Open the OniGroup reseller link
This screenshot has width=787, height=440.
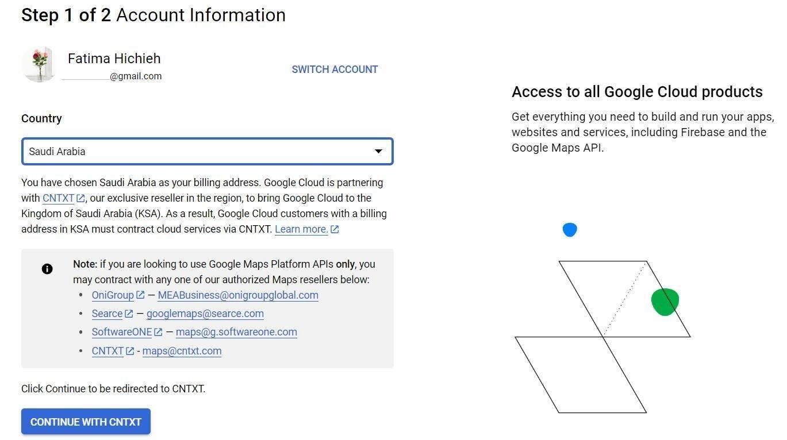point(113,295)
